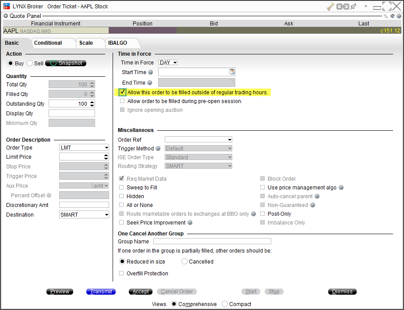
Task: Click the help icon beside Start Time
Action: (150, 72)
